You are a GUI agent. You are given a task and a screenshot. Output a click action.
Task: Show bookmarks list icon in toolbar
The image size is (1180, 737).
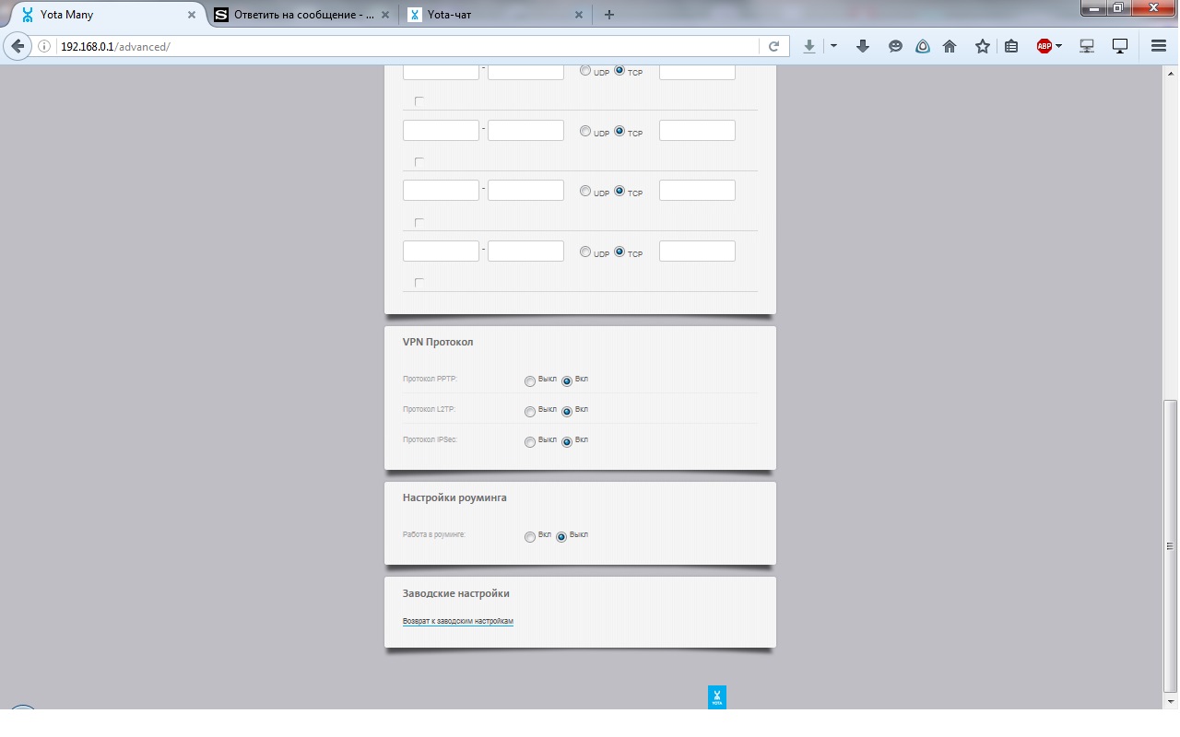1011,46
